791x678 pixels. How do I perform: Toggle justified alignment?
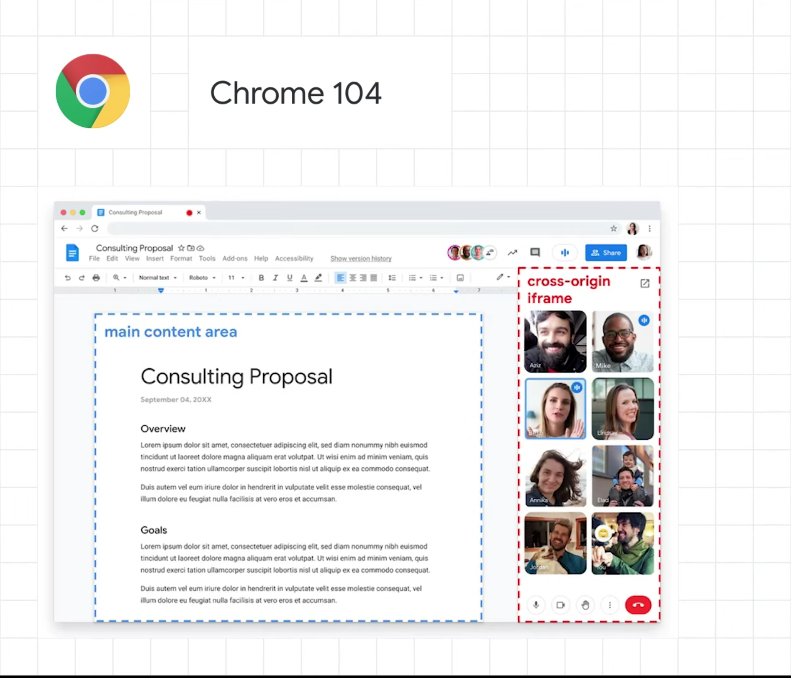[374, 278]
